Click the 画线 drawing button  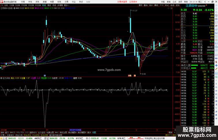click(156, 5)
